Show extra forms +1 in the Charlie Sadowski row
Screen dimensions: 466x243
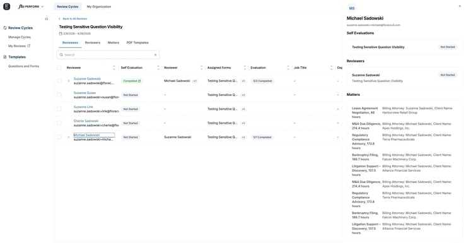tap(243, 123)
